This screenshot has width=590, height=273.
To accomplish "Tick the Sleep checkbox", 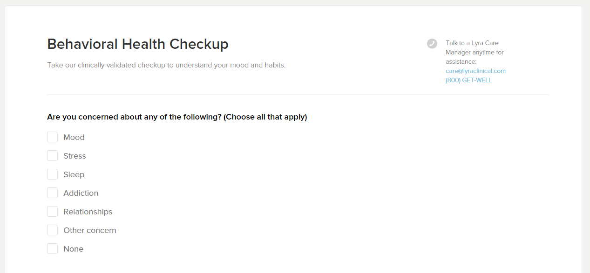I will click(53, 174).
